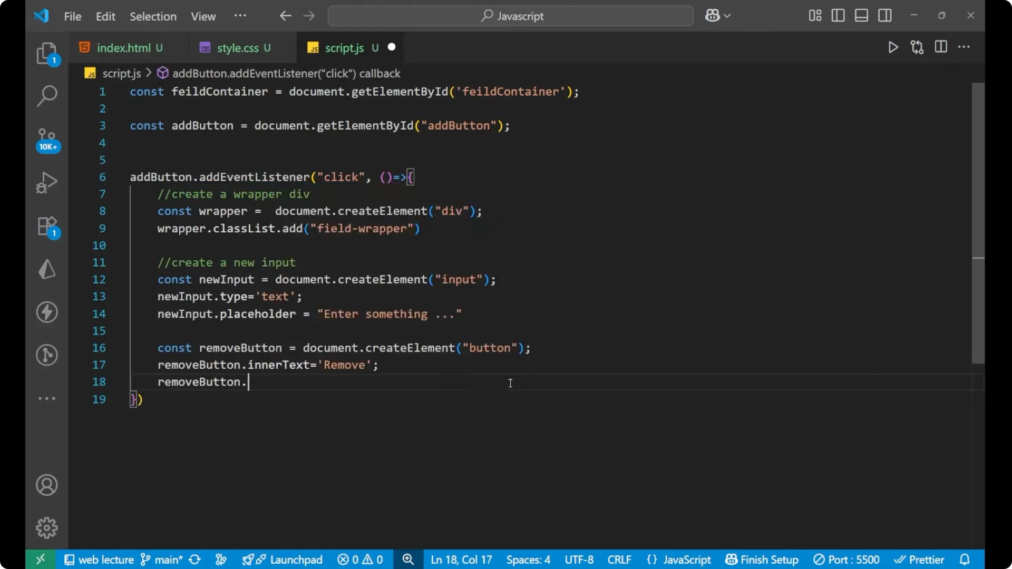Run the code with the play button

[x=893, y=47]
